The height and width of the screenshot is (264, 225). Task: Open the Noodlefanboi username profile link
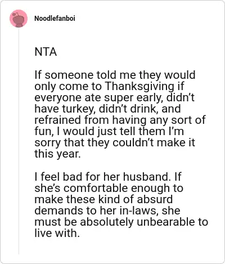tap(55, 19)
